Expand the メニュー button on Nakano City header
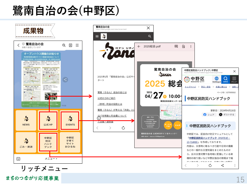 point(234,79)
